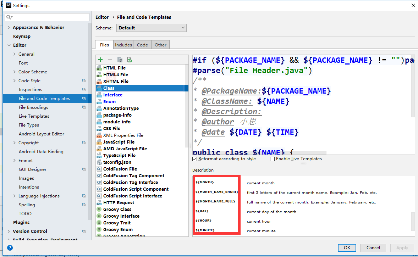Click the HTTP Request API icon
This screenshot has width=418, height=257.
click(99, 203)
